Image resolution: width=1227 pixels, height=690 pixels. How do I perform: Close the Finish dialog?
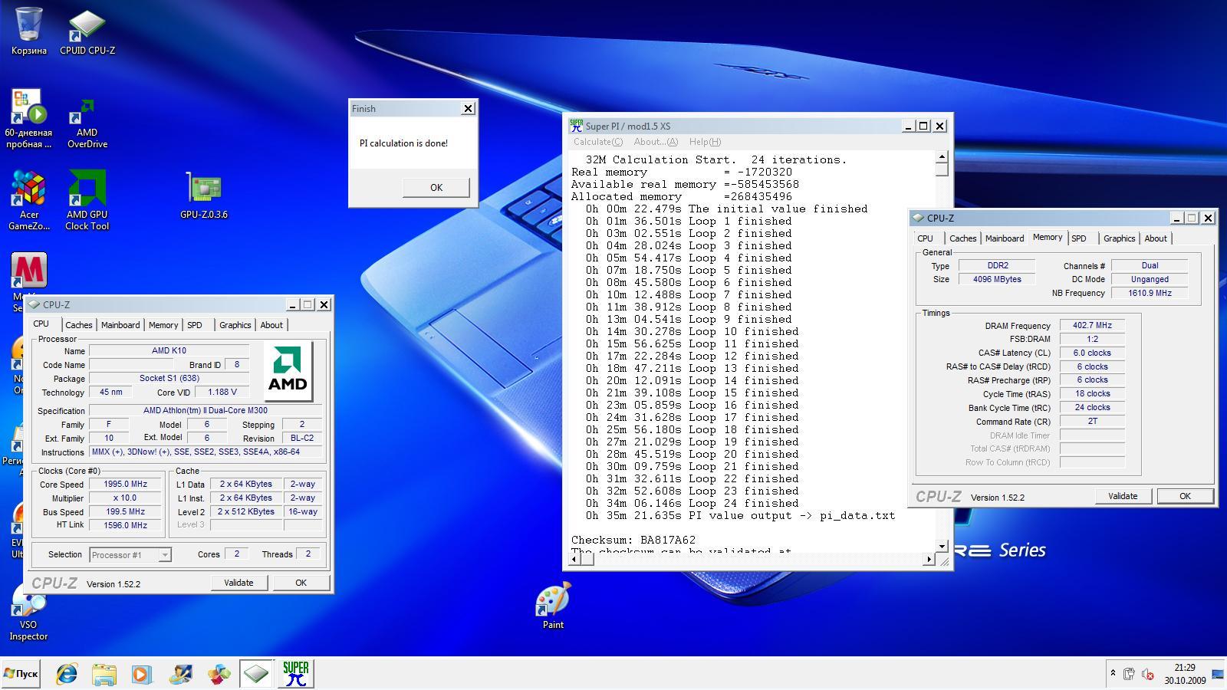(x=468, y=109)
